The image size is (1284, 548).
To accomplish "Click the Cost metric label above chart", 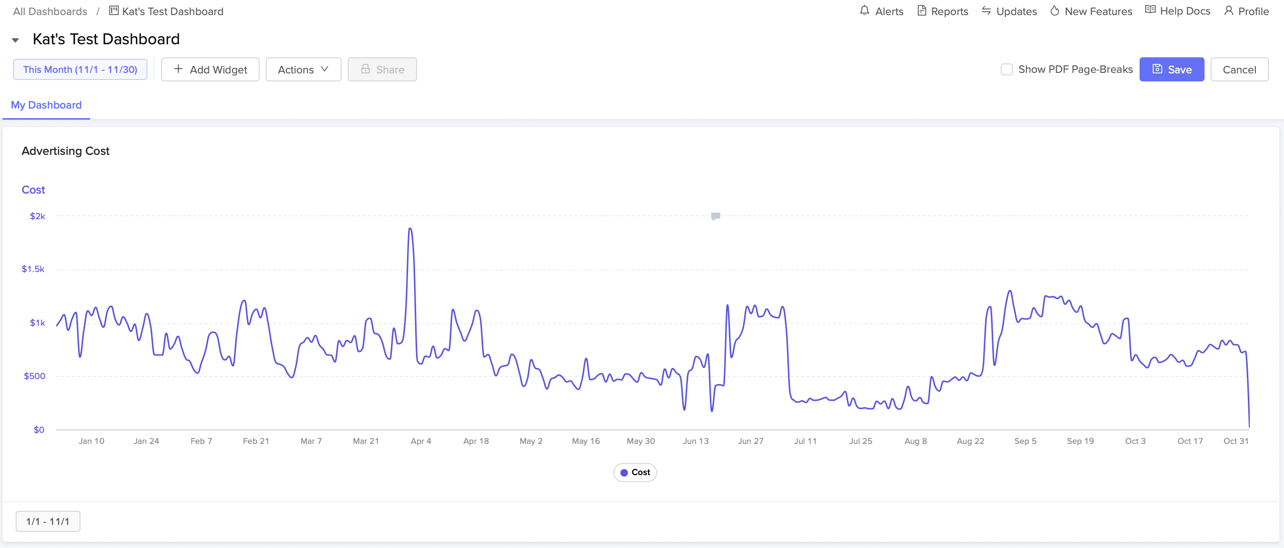I will (33, 190).
